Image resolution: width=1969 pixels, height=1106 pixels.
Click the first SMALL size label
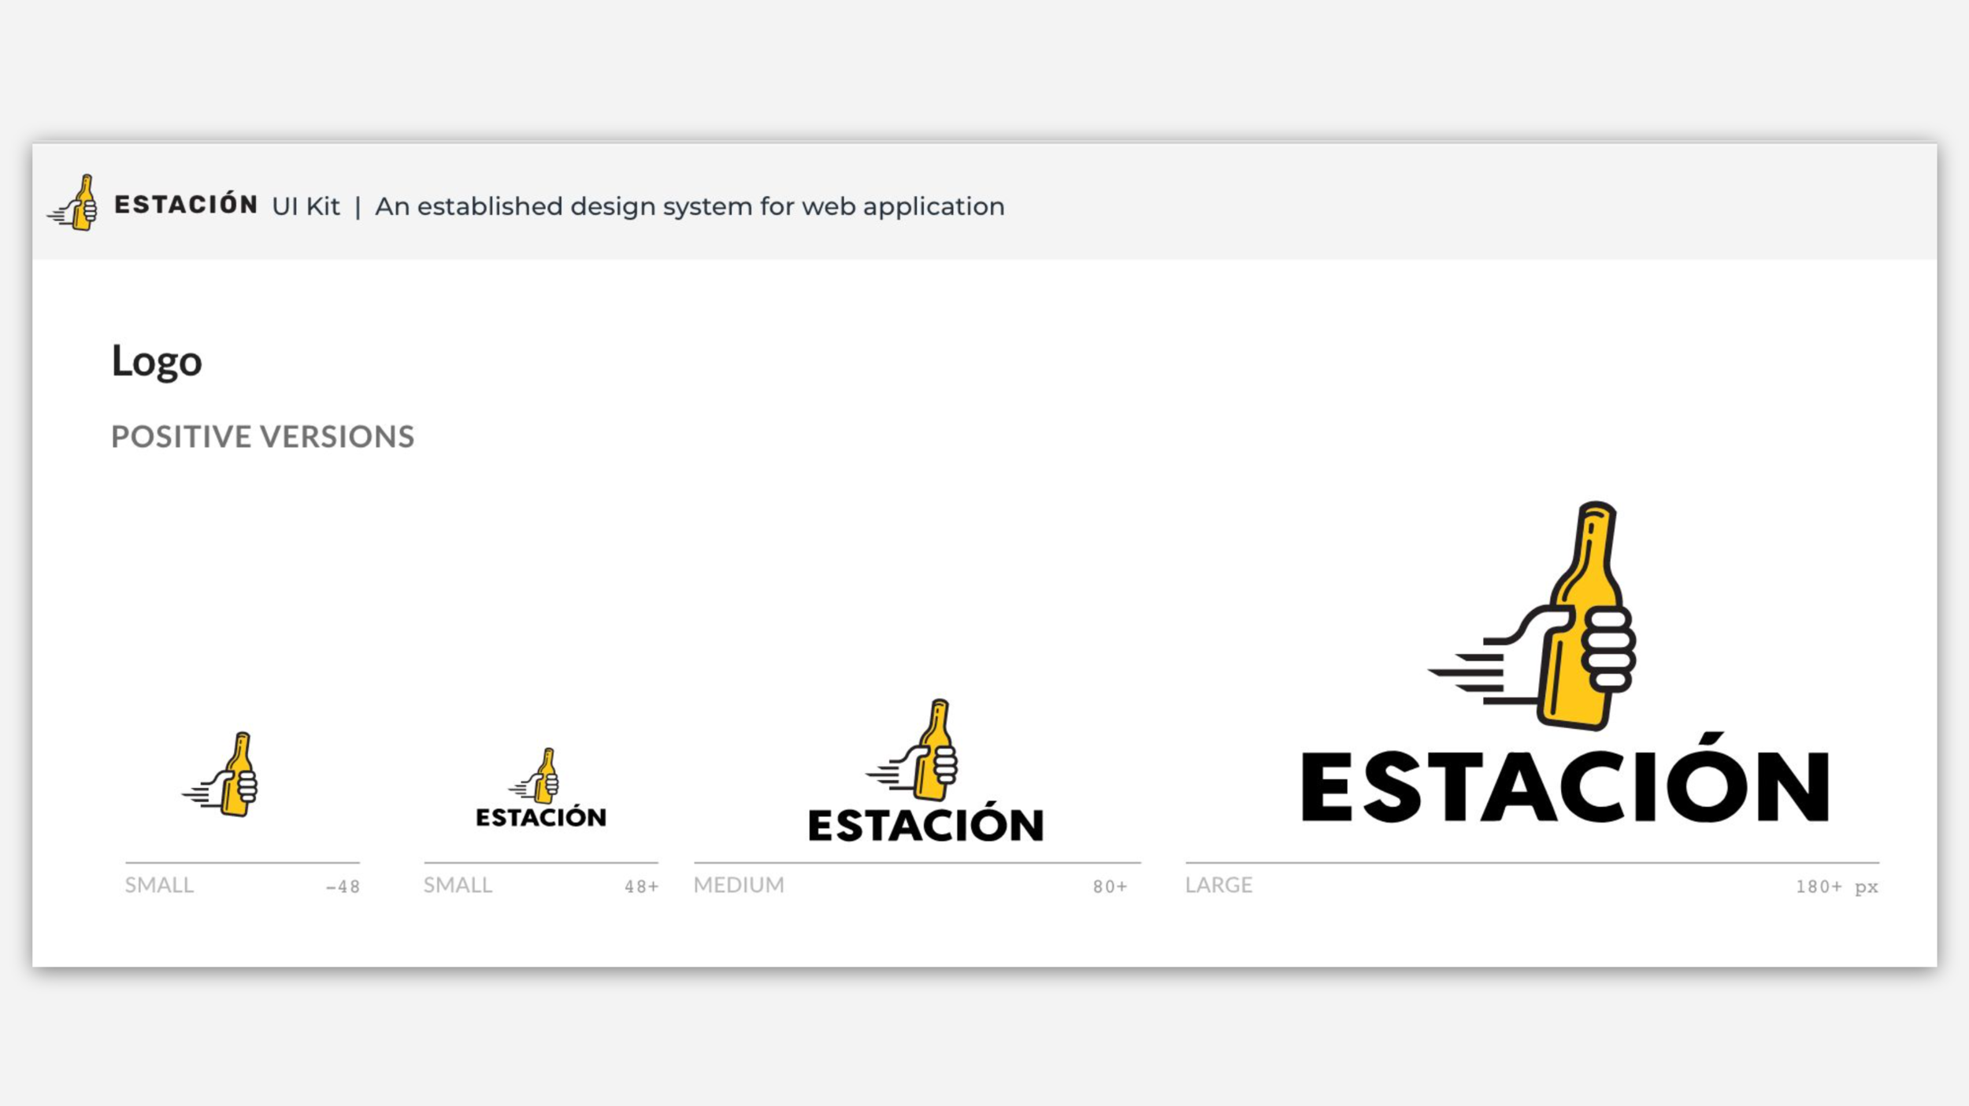pyautogui.click(x=159, y=885)
